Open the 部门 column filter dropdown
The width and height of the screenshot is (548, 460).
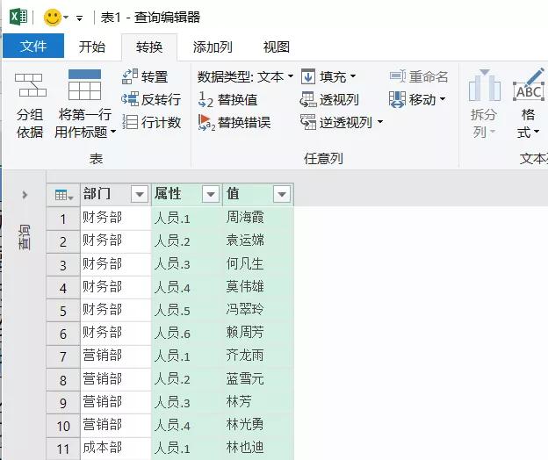pos(140,194)
